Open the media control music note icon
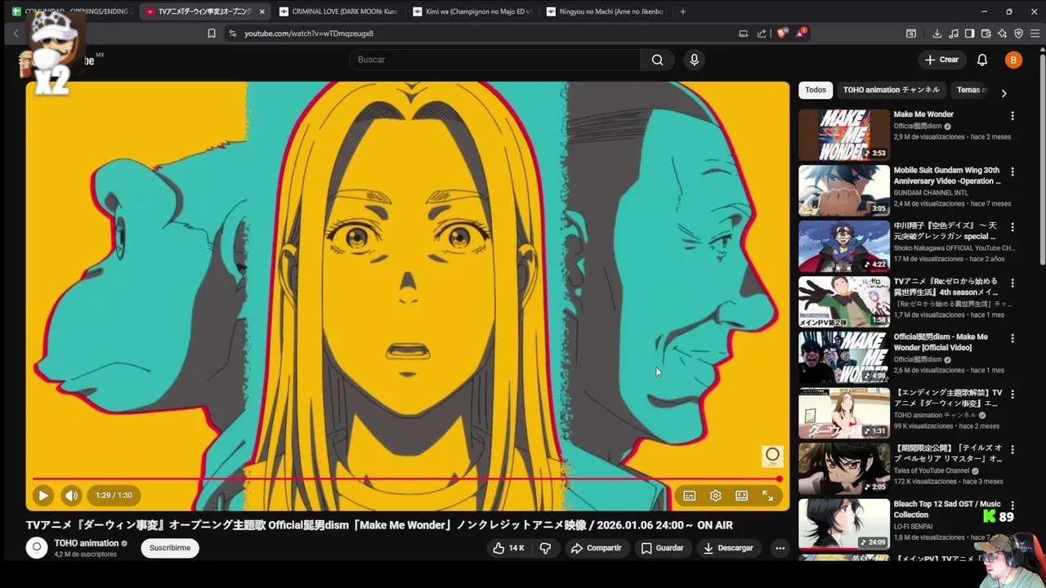This screenshot has height=588, width=1046. (x=953, y=33)
